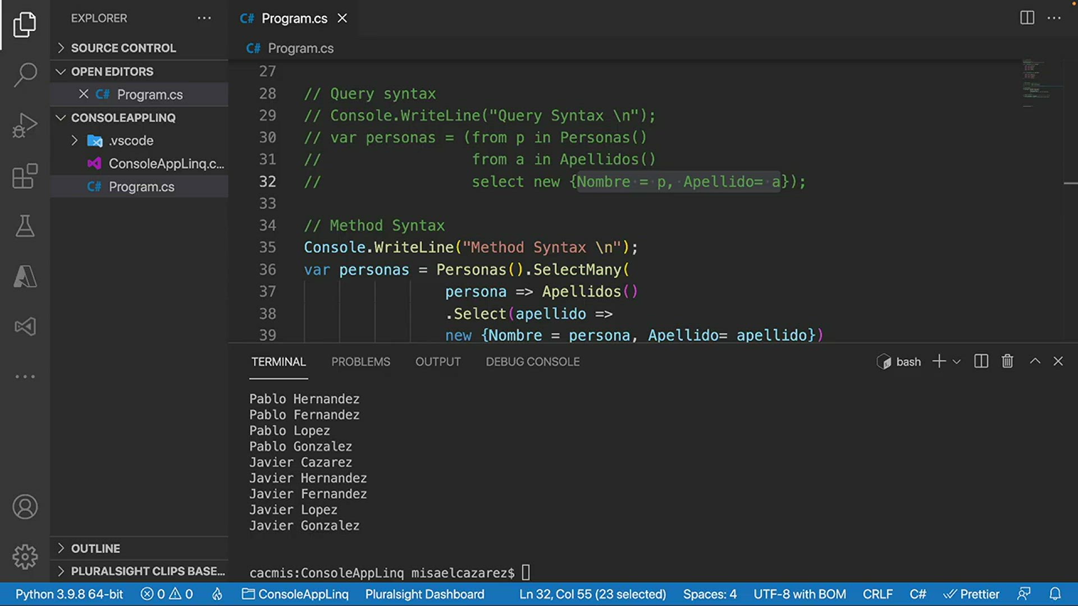Image resolution: width=1078 pixels, height=606 pixels.
Task: Expand the SOURCE CONTROL section
Action: pos(139,48)
